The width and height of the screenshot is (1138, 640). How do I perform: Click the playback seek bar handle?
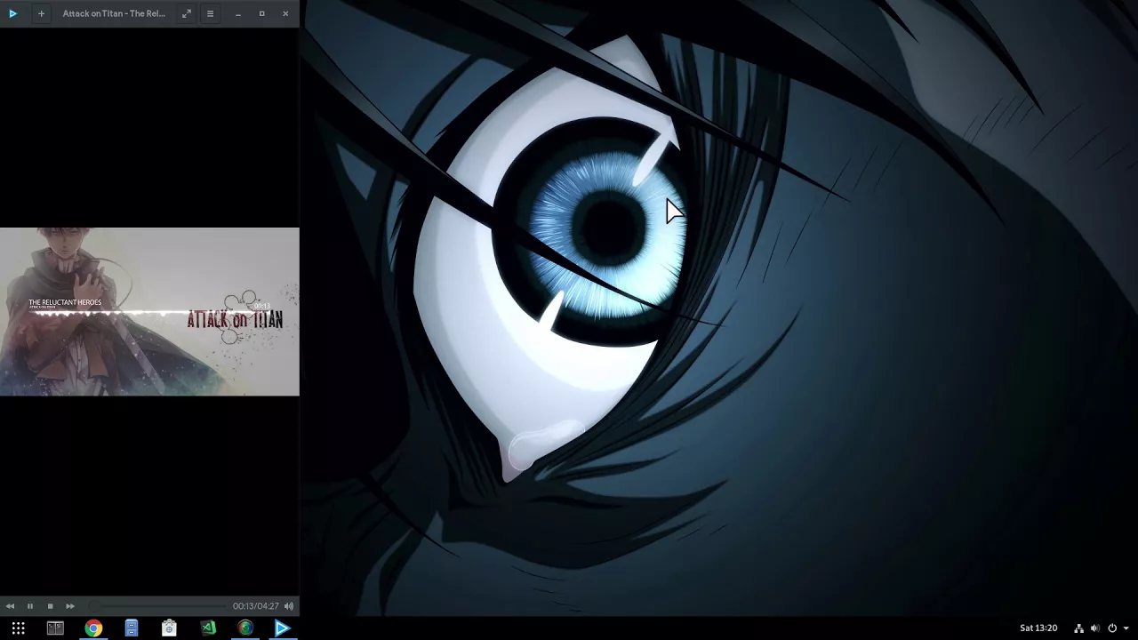pyautogui.click(x=93, y=606)
